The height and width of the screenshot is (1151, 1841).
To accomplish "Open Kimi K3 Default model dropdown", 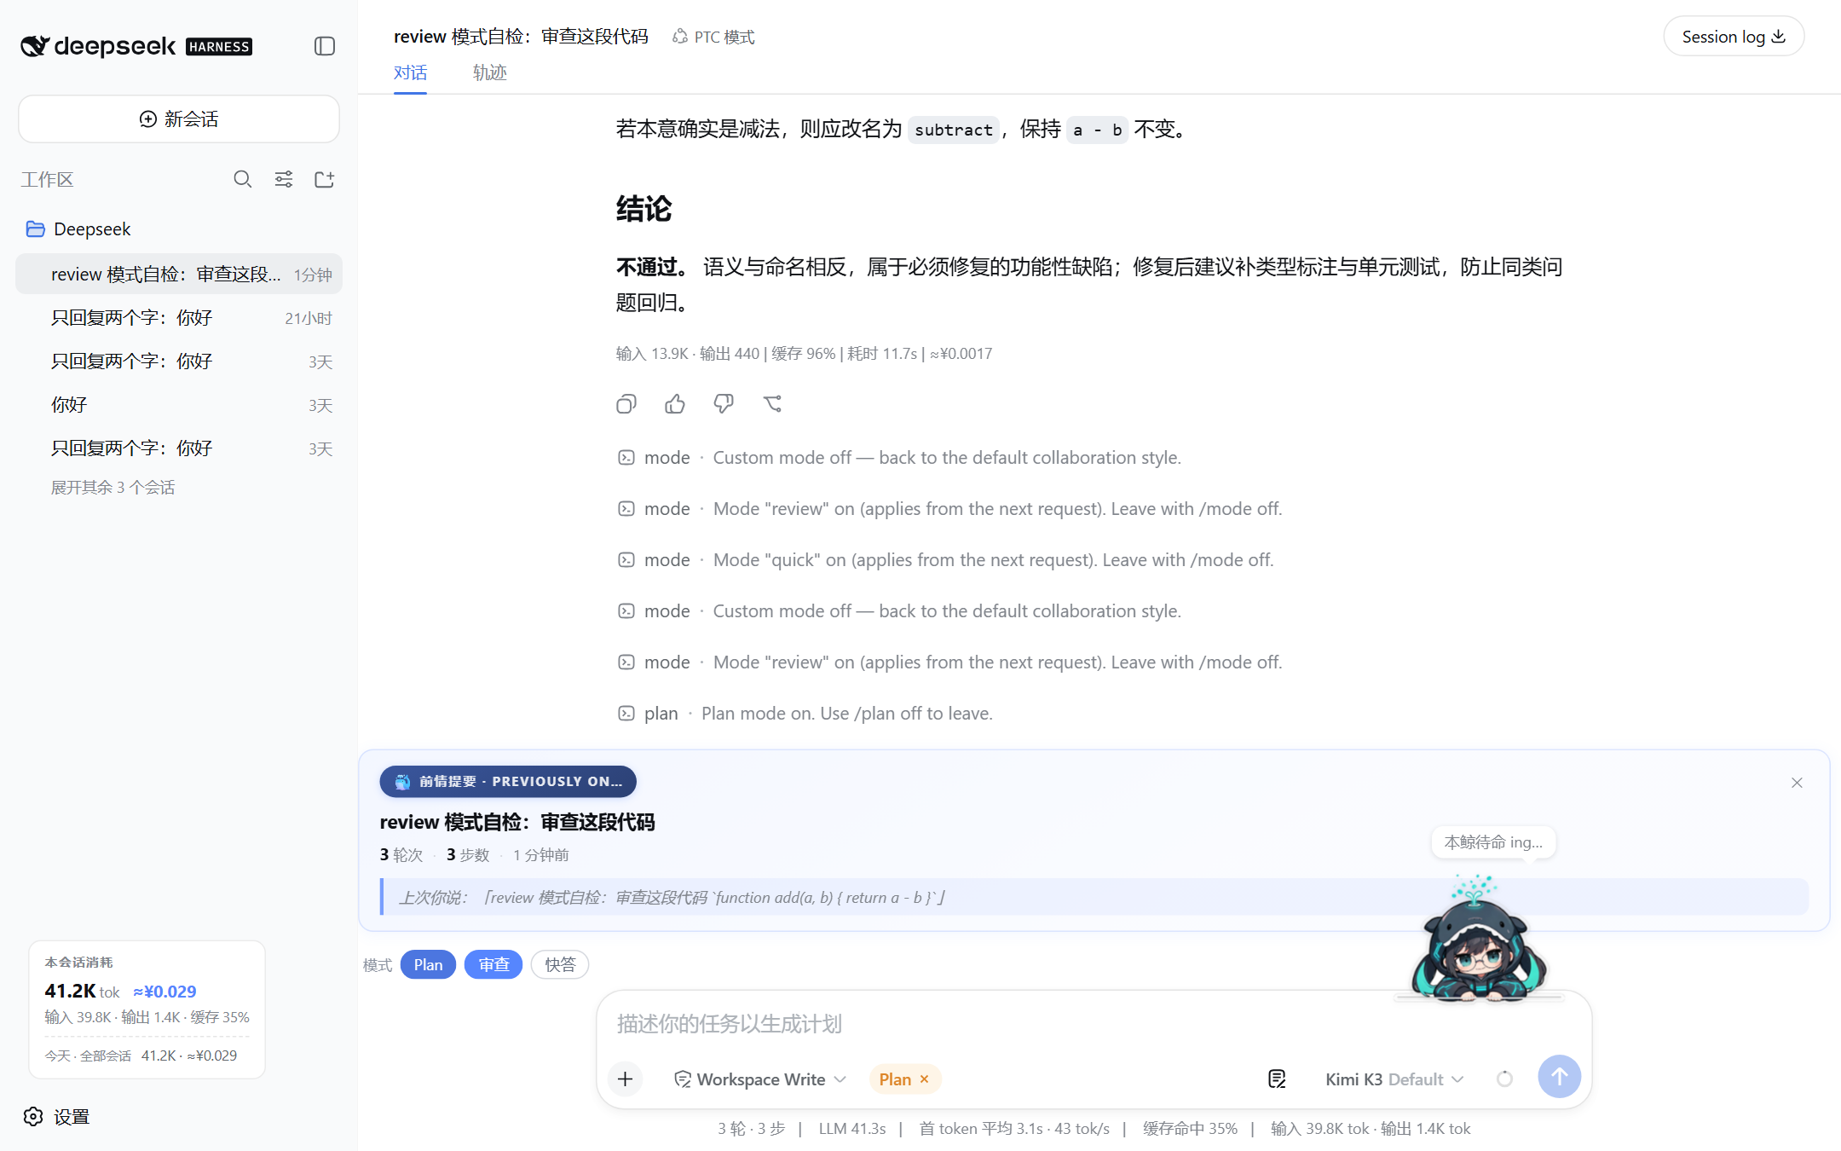I will [x=1394, y=1079].
